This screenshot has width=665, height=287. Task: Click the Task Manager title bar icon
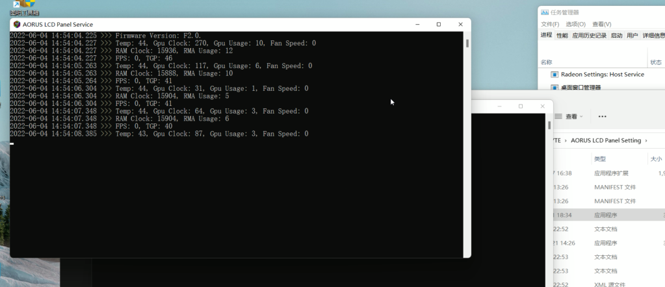click(544, 12)
